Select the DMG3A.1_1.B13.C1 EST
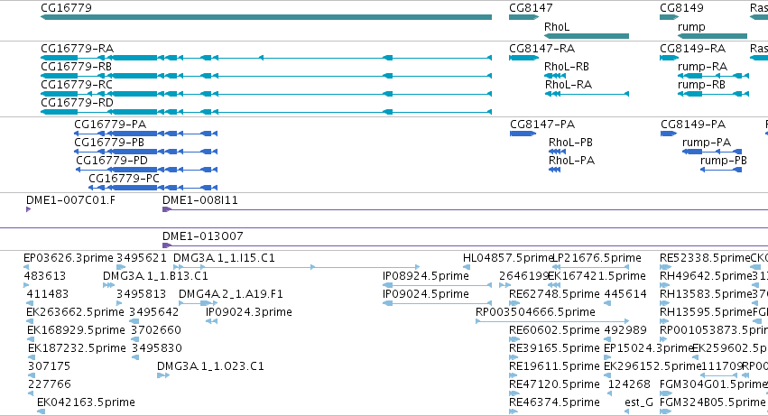The image size is (768, 416). (x=108, y=285)
